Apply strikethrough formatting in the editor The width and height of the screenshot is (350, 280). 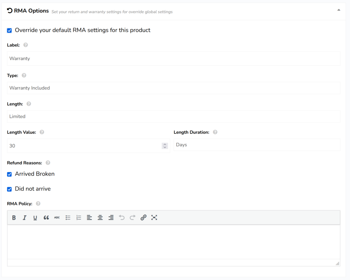pos(57,218)
